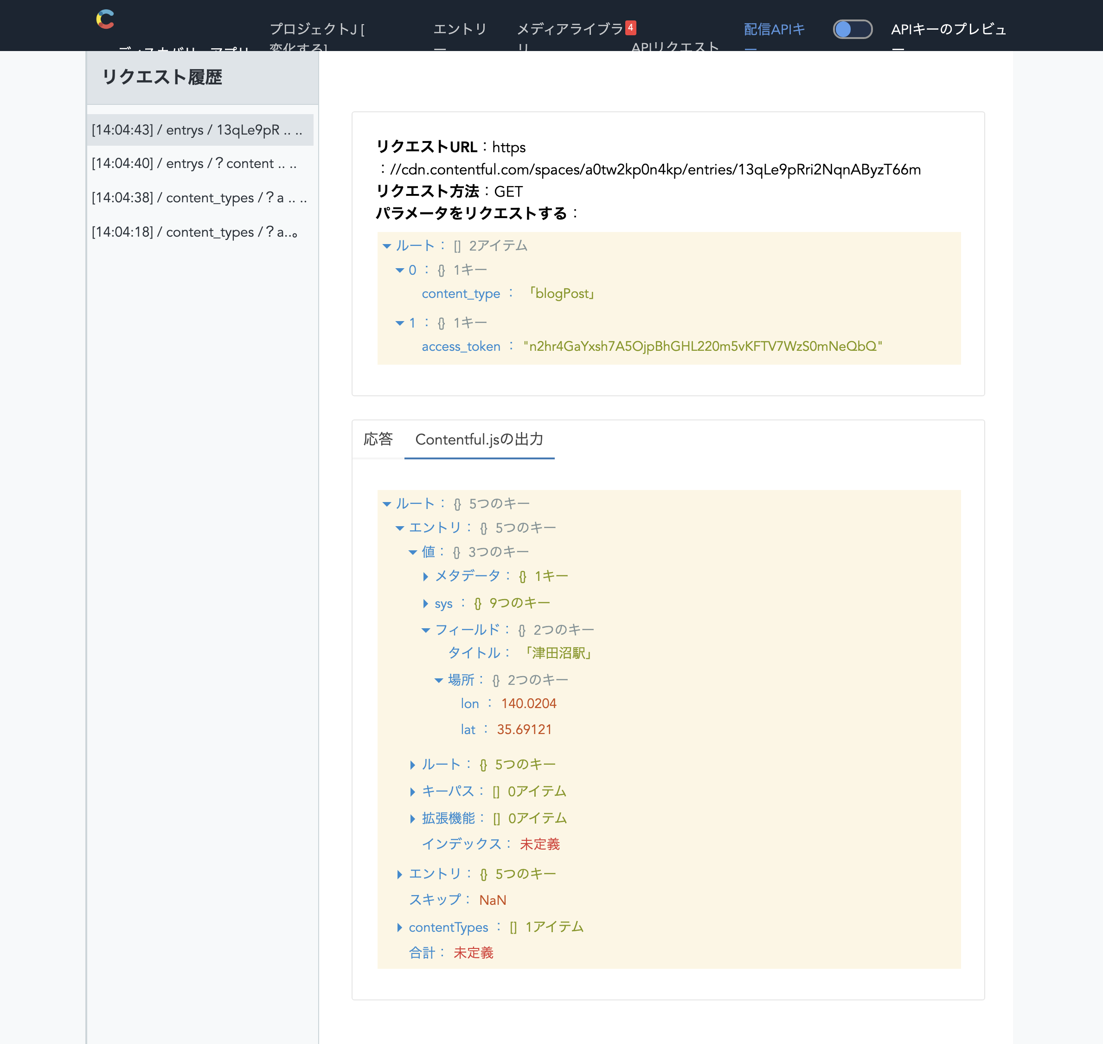Expand the メタデータ node
The image size is (1103, 1044).
[425, 577]
